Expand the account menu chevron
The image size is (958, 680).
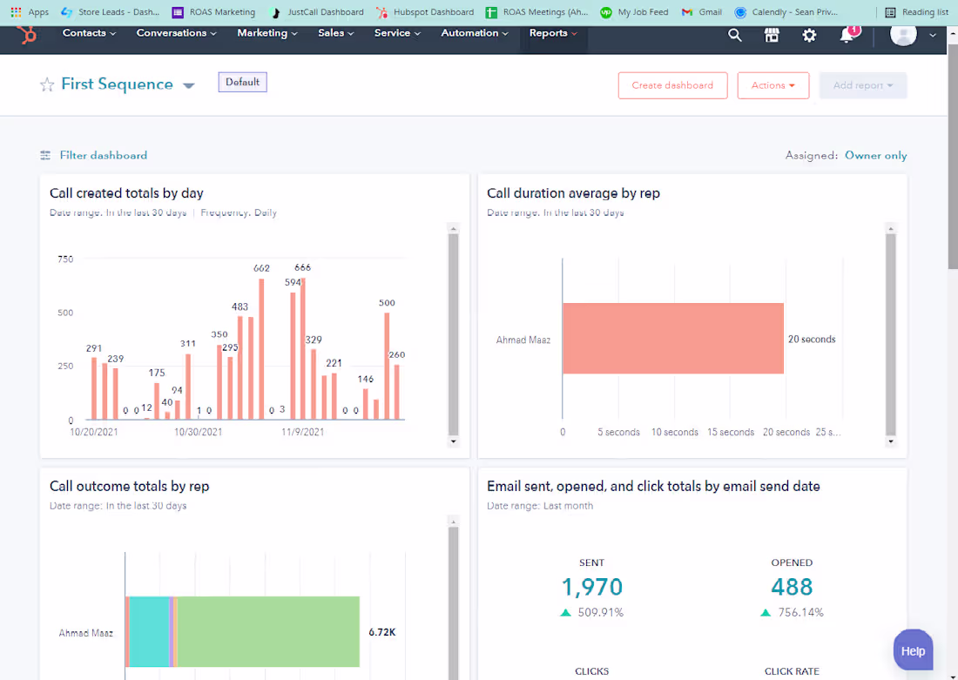point(933,36)
